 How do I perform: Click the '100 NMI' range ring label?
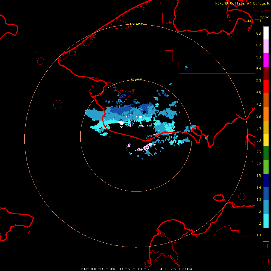tap(136, 24)
